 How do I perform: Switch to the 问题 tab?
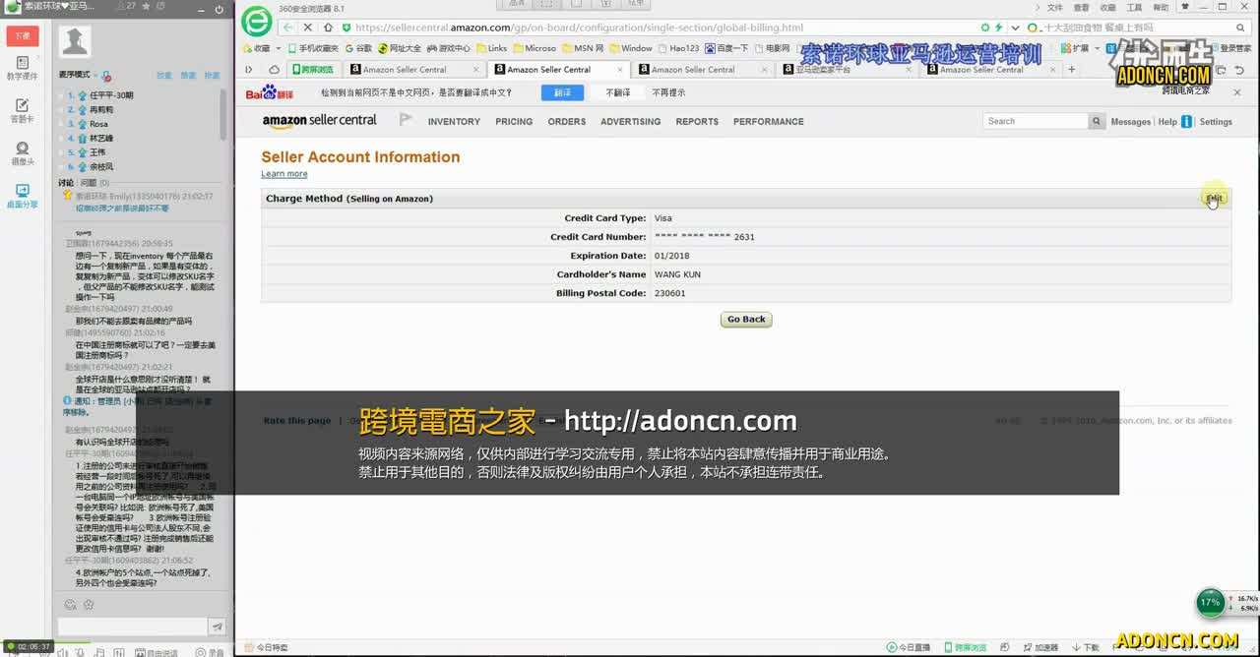point(94,183)
